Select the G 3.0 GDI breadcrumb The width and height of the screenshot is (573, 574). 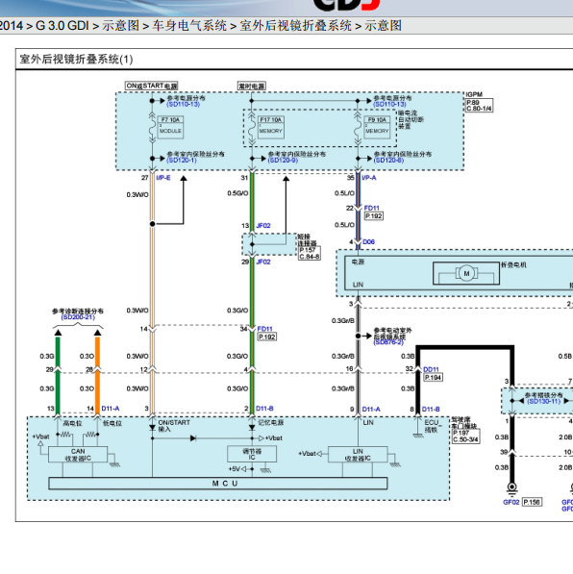pyautogui.click(x=62, y=26)
